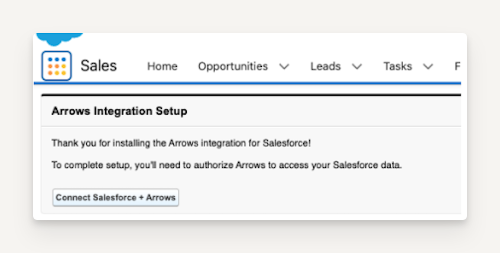Click empty panel area right of Connect button
This screenshot has height=253, width=500.
(319, 197)
